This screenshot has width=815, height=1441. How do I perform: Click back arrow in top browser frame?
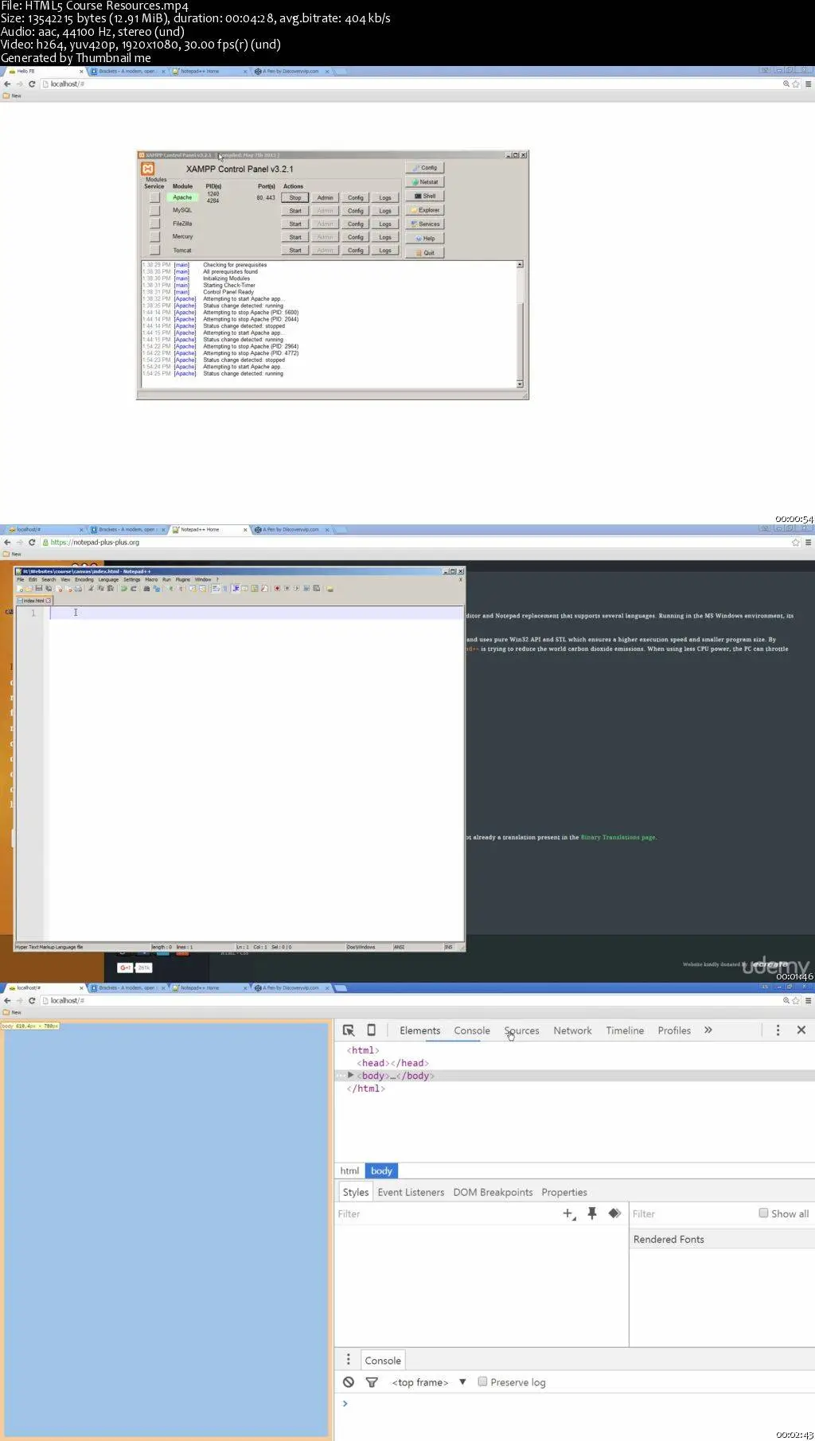pos(7,84)
